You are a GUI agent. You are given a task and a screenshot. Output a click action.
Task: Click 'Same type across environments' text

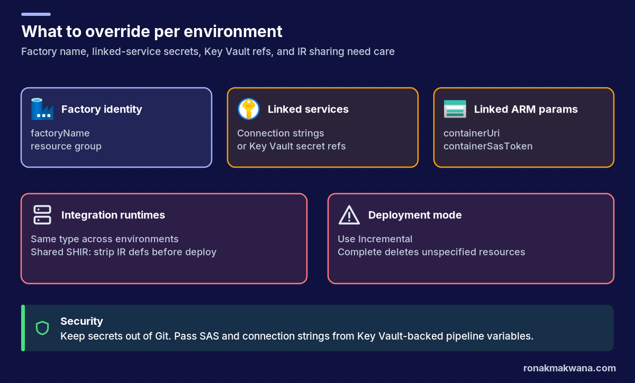pyautogui.click(x=105, y=239)
